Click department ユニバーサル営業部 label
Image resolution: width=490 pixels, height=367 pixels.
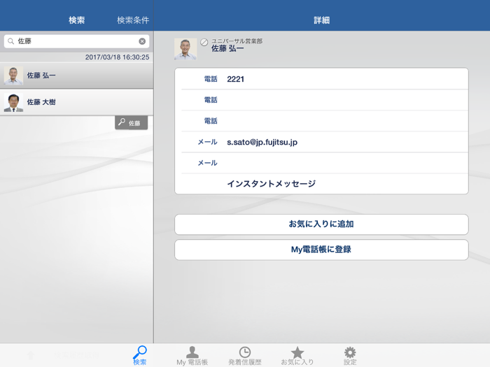click(x=237, y=41)
